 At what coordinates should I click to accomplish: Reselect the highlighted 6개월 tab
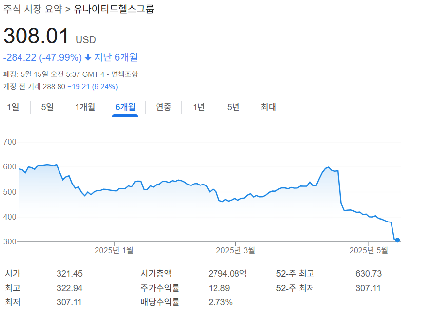124,107
